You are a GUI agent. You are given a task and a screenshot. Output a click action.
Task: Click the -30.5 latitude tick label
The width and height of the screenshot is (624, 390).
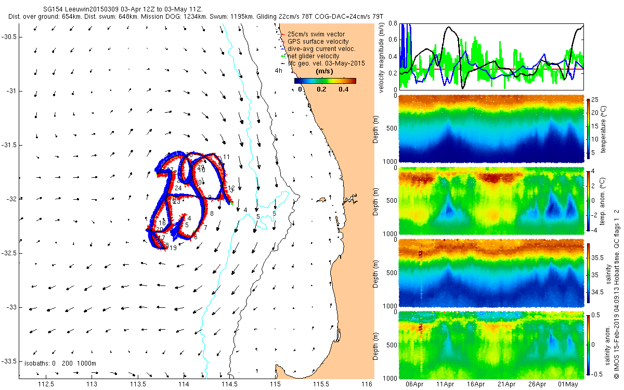(x=9, y=36)
